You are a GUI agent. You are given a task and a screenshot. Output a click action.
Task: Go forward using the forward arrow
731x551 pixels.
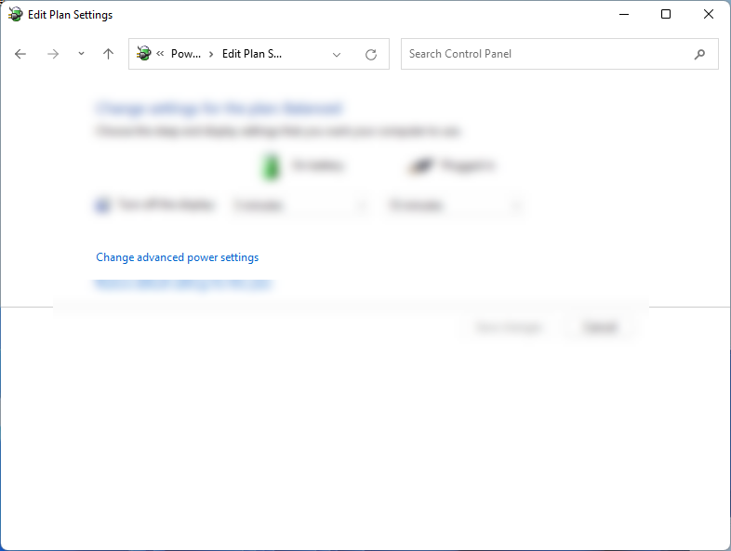[x=53, y=54]
